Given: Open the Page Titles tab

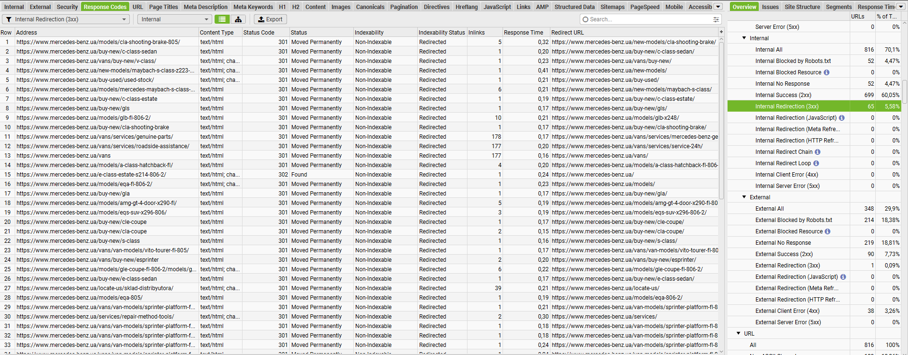Looking at the screenshot, I should [x=163, y=7].
